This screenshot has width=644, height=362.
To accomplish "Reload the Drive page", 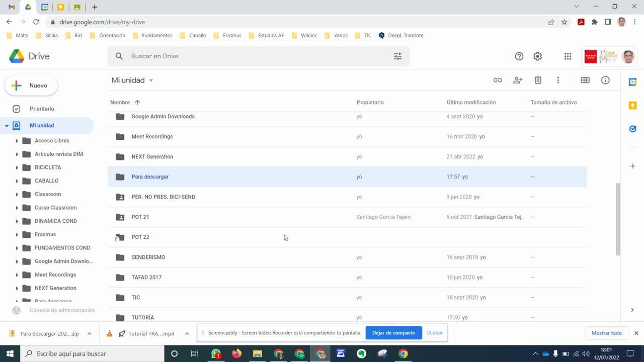I will point(36,22).
